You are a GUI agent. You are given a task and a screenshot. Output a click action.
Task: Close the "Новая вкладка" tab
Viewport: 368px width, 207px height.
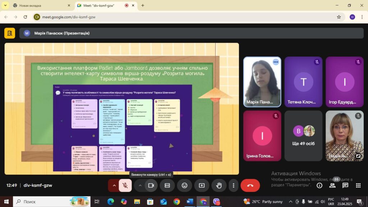[69, 5]
